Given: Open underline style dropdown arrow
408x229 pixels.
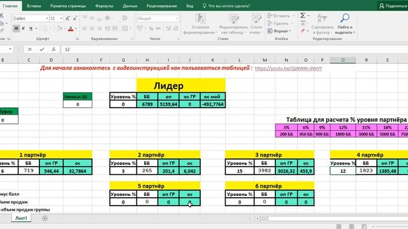Looking at the screenshot, I should (36, 29).
